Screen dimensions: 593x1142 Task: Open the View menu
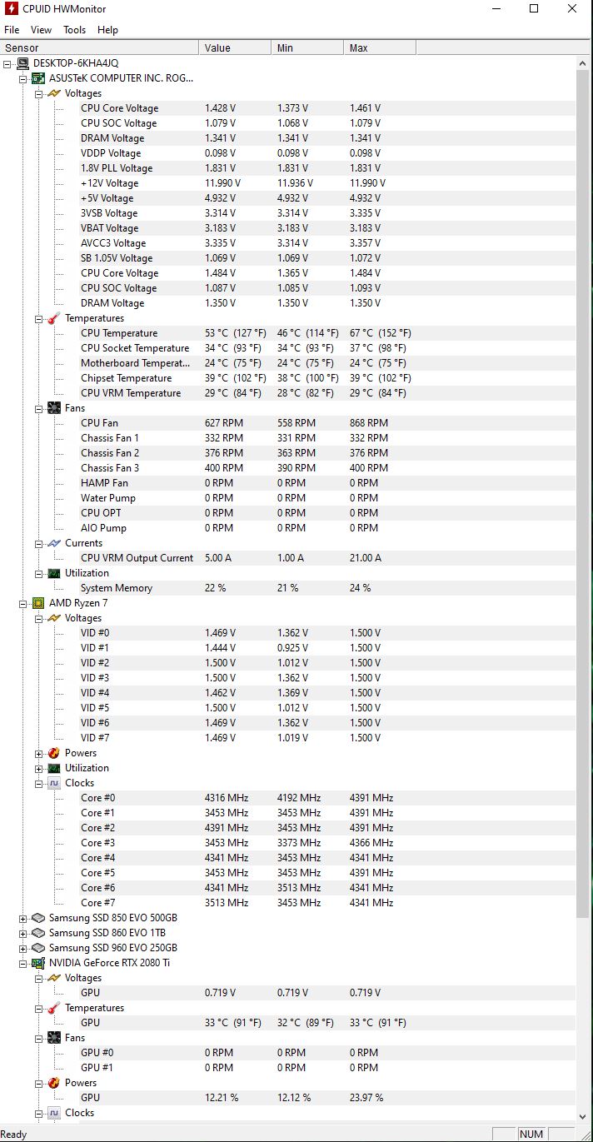point(42,30)
